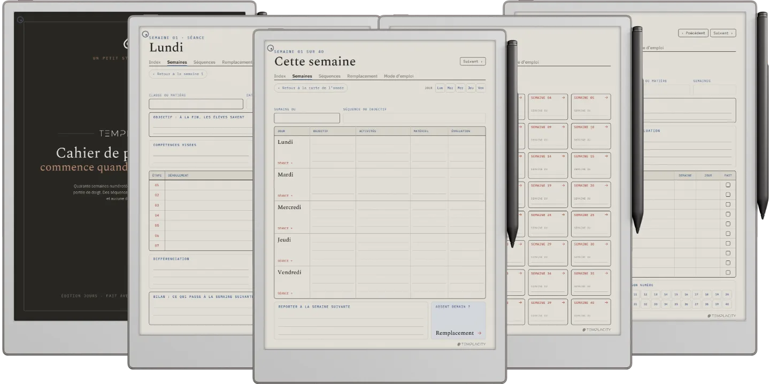
Task: Select number 37 in the numéro grid
Action: [696, 304]
